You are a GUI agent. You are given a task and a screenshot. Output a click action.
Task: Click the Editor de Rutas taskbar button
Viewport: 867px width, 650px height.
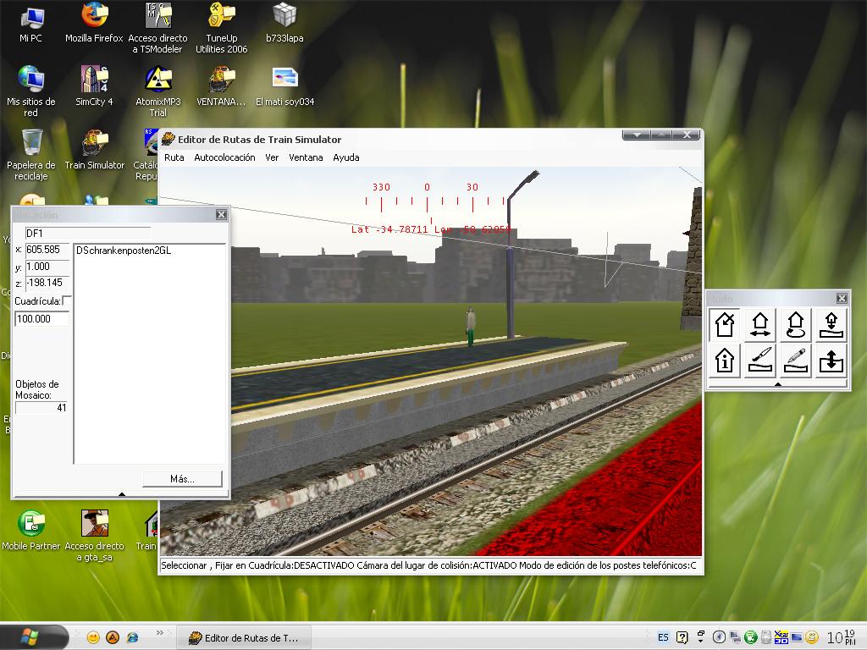click(x=243, y=637)
